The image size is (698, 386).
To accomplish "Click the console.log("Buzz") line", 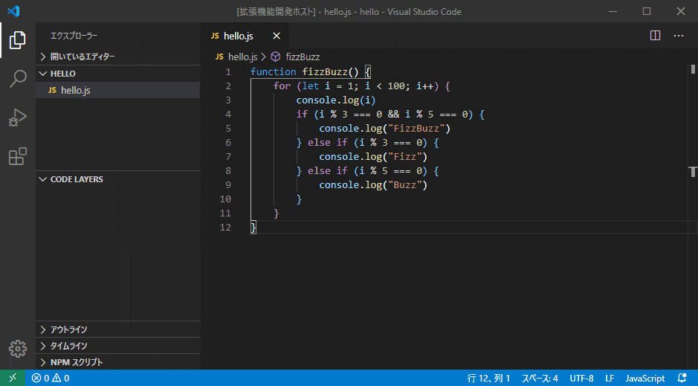I will point(373,184).
